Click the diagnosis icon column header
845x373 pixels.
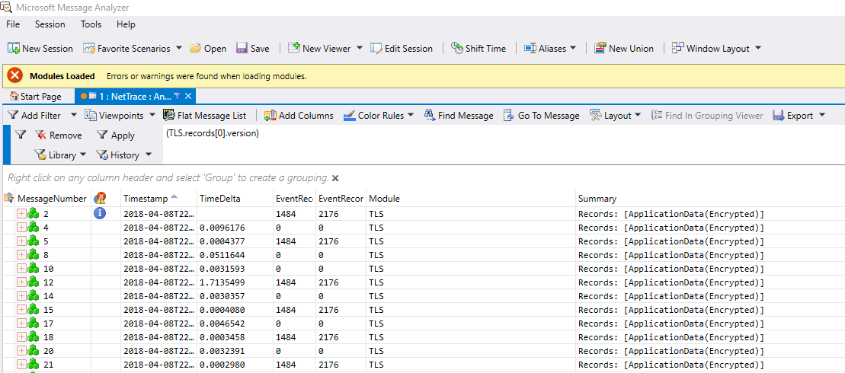[100, 199]
